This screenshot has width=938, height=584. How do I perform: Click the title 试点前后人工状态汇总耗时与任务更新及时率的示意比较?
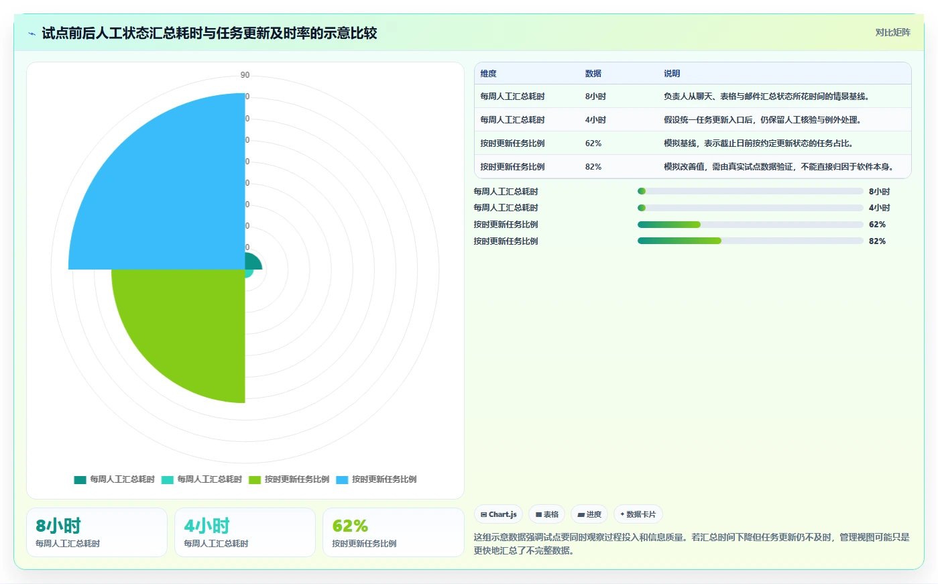[209, 33]
